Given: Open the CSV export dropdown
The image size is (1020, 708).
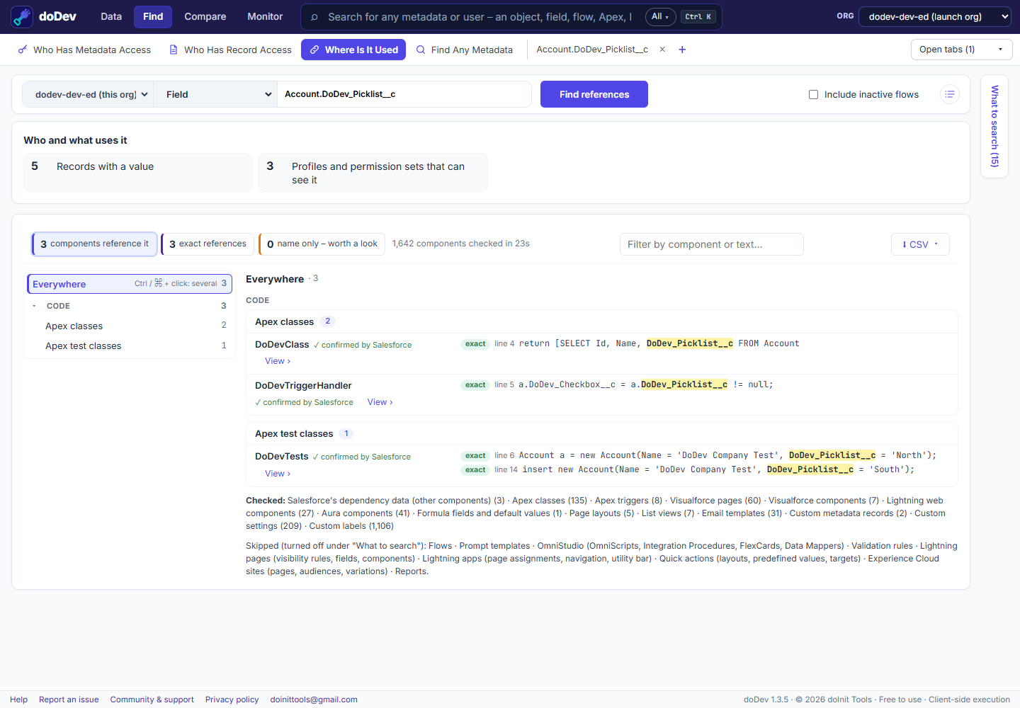Looking at the screenshot, I should 920,244.
